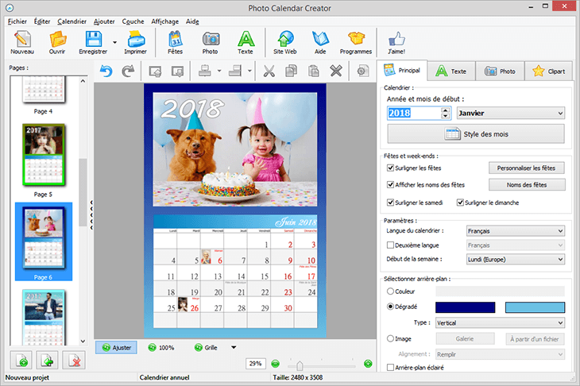Viewport: 580px width, 386px height.
Task: Click the Style des mois button
Action: [x=476, y=134]
